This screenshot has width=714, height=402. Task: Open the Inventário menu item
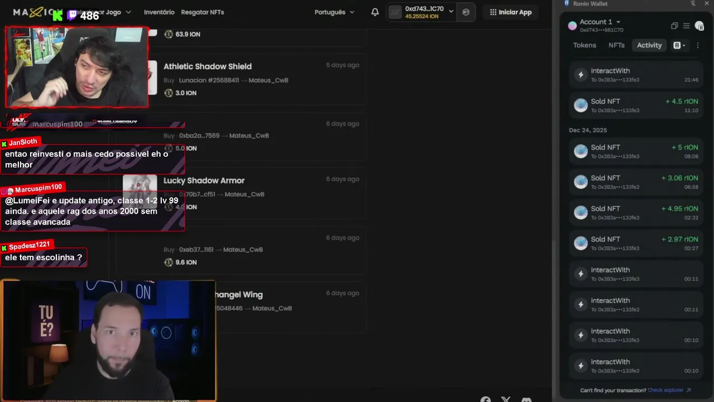pyautogui.click(x=159, y=12)
